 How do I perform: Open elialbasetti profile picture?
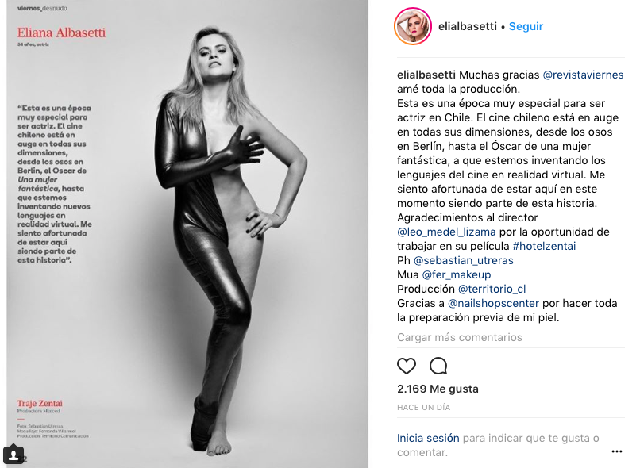tap(413, 26)
